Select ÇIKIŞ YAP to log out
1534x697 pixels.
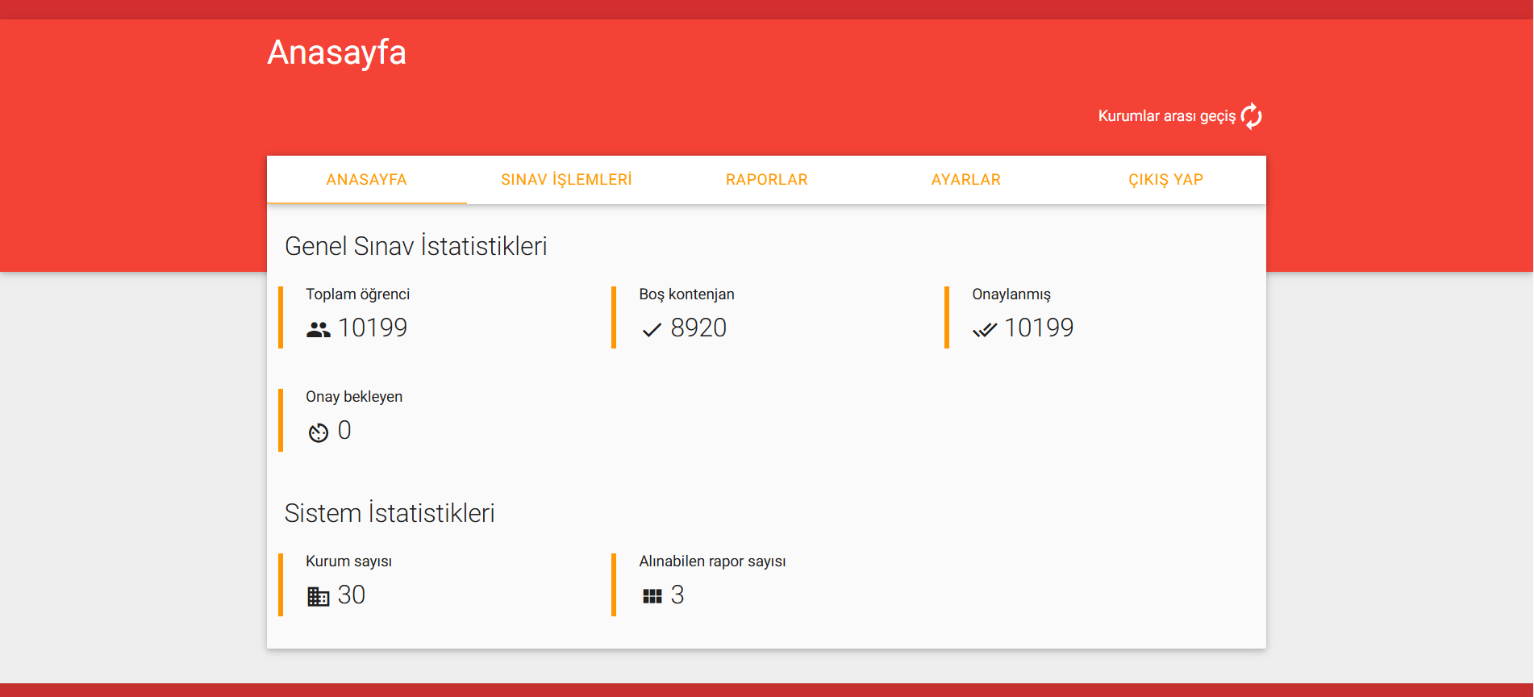[1165, 180]
